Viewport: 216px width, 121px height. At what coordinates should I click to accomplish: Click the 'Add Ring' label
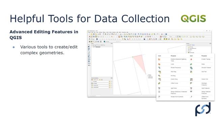(x=173, y=72)
